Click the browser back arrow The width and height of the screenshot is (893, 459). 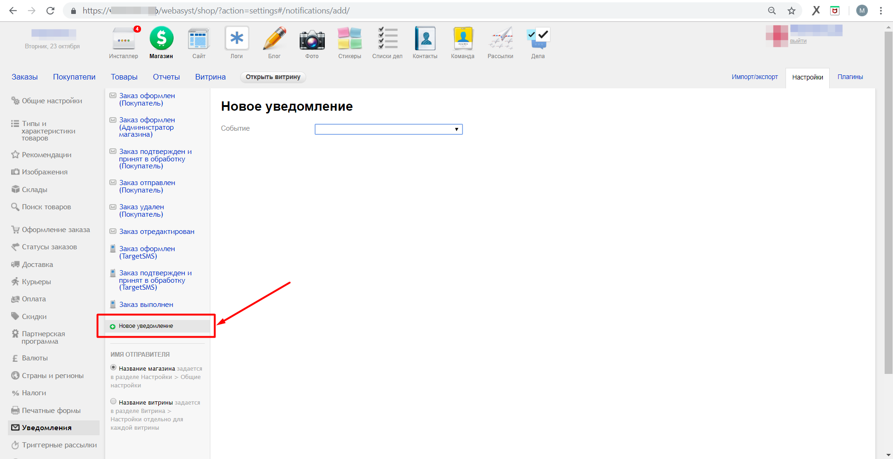point(13,11)
